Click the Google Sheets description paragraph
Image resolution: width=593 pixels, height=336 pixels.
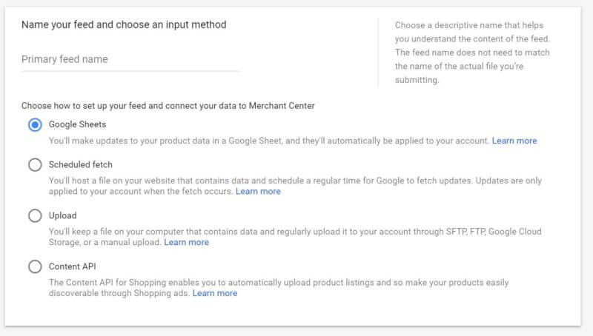(270, 141)
